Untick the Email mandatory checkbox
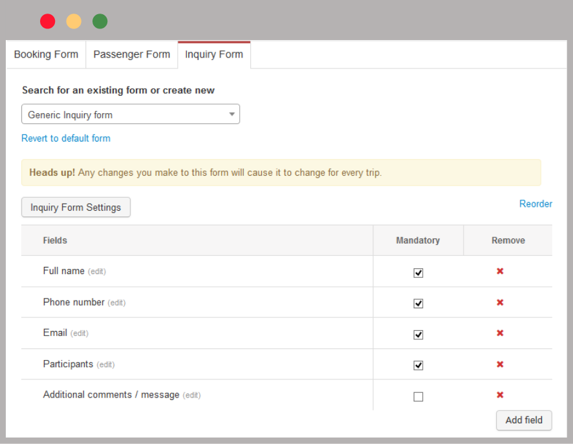The width and height of the screenshot is (573, 444). pyautogui.click(x=418, y=335)
